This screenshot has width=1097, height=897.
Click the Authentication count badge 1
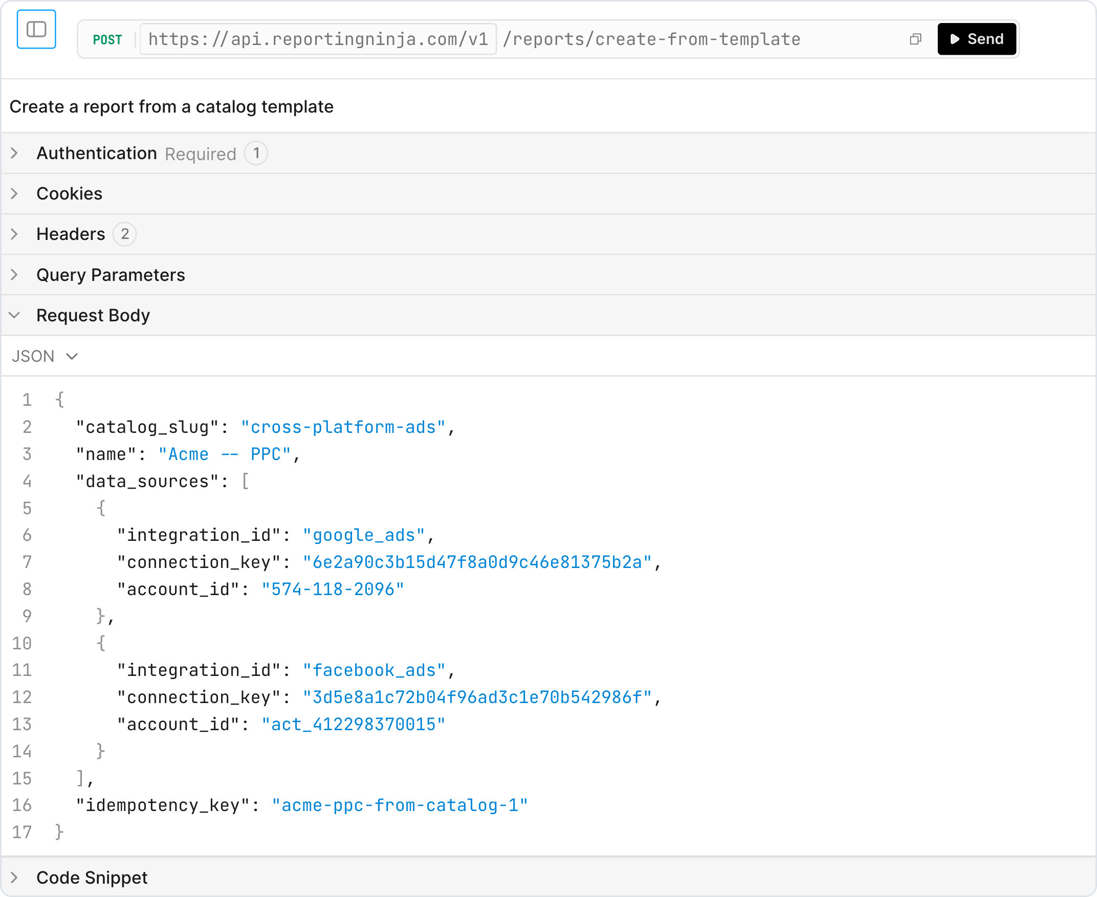point(256,154)
